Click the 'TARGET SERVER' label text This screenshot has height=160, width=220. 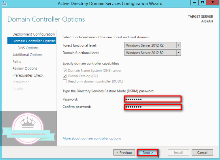pos(200,16)
